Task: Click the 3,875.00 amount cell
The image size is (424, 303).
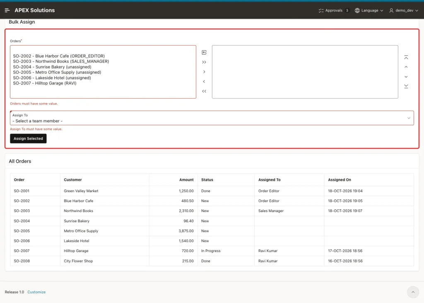Action: 186,231
